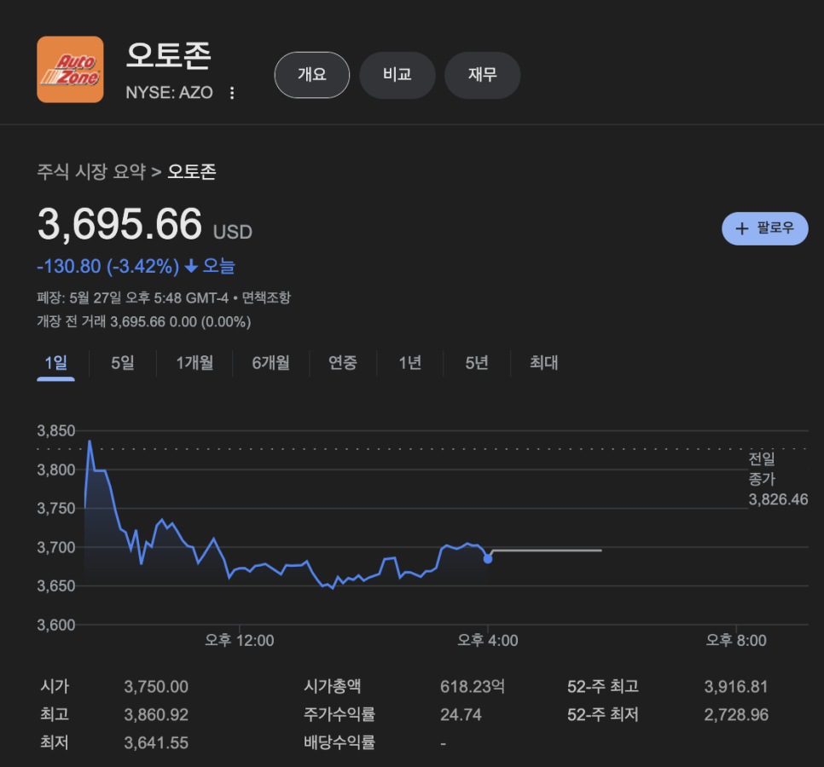Click the 폐장: 5월 27일 오후 5:48 timestamp

[133, 297]
